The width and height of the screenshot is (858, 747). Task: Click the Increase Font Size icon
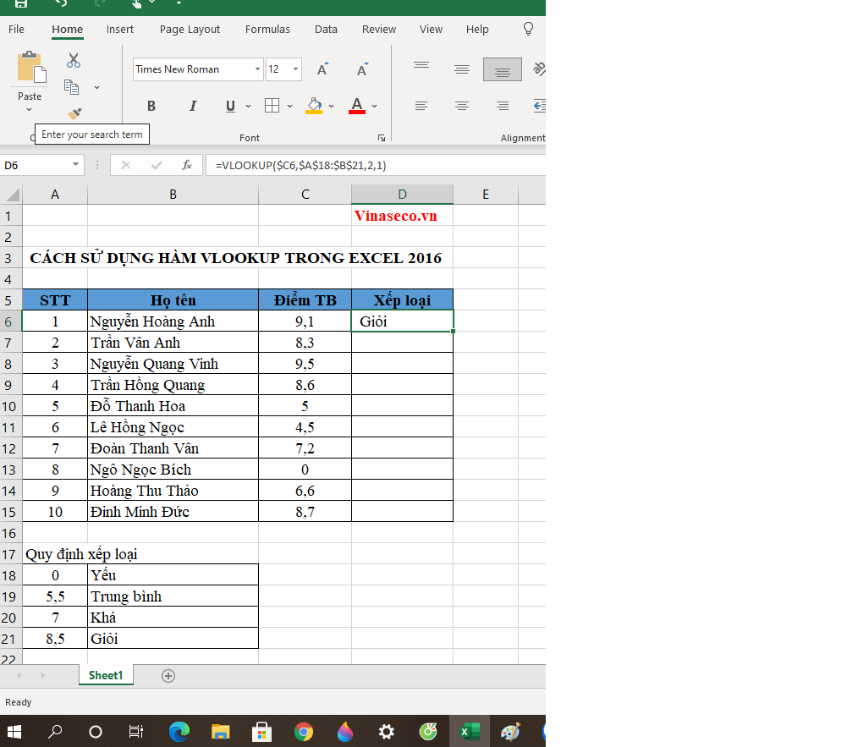322,70
